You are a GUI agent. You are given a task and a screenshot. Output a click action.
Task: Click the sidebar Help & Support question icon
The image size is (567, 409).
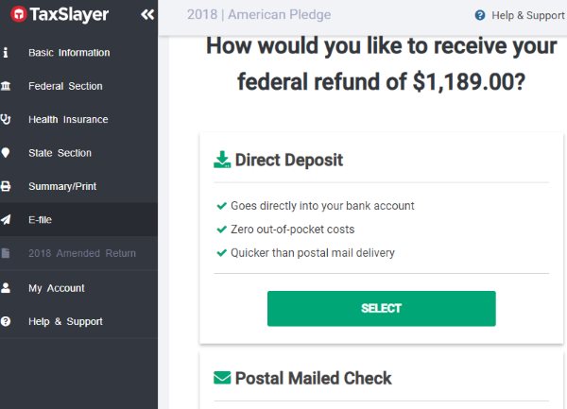[7, 322]
